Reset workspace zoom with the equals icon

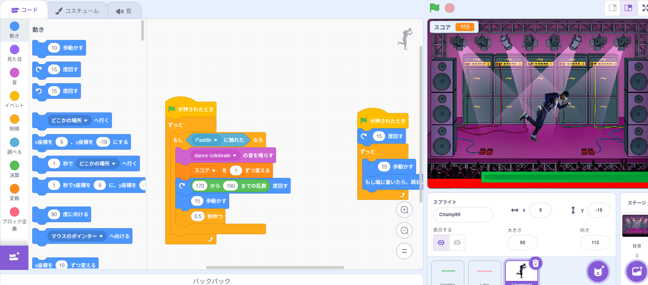(x=404, y=251)
